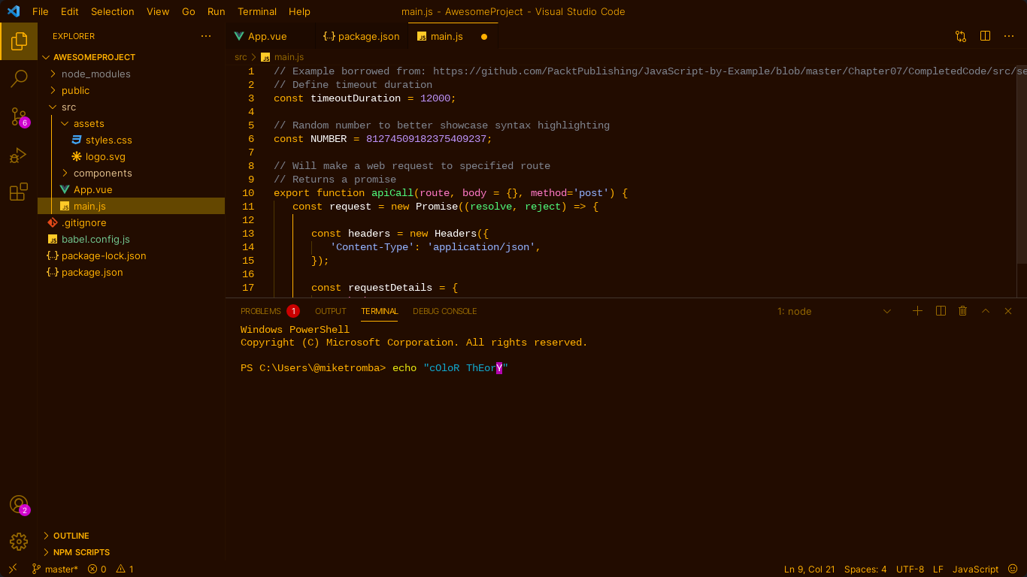Kill the terminal with trash icon

point(962,311)
